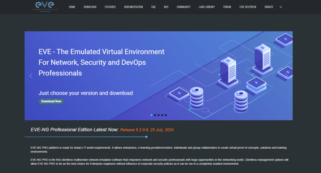Viewport: 321px width, 173px height.
Task: Click 'Just choose your version and download' text
Action: click(x=86, y=93)
